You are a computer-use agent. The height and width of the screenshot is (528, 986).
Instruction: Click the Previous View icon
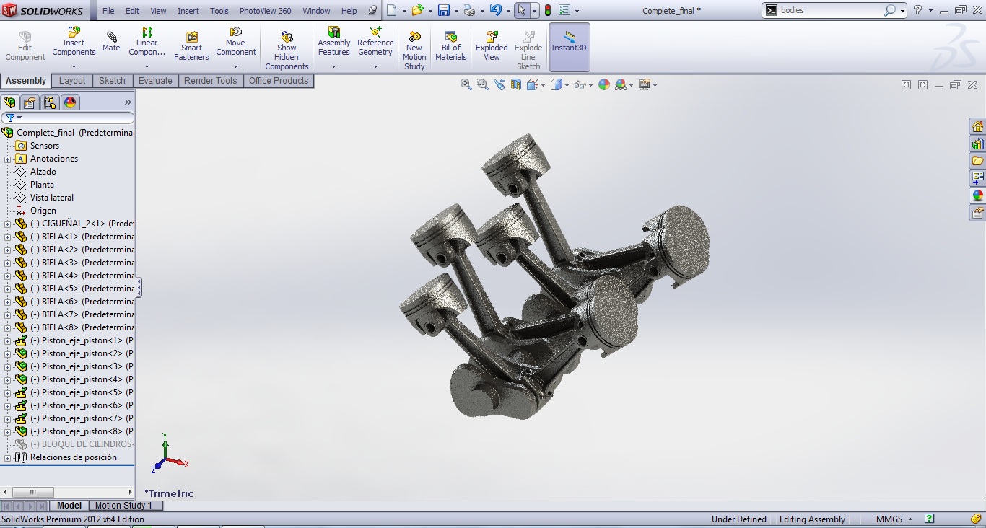(499, 84)
